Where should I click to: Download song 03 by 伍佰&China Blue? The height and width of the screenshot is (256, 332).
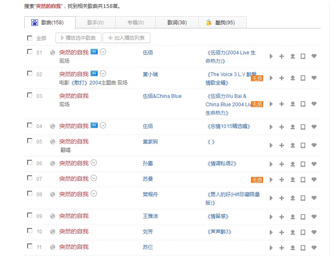coord(293,104)
